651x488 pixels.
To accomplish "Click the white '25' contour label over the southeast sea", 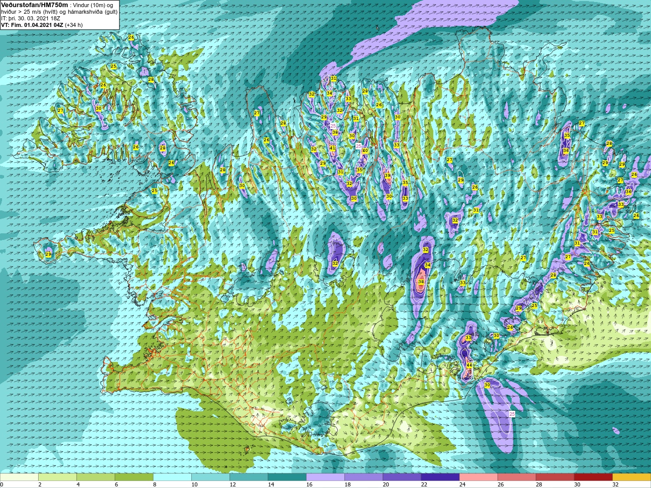I will tap(512, 414).
